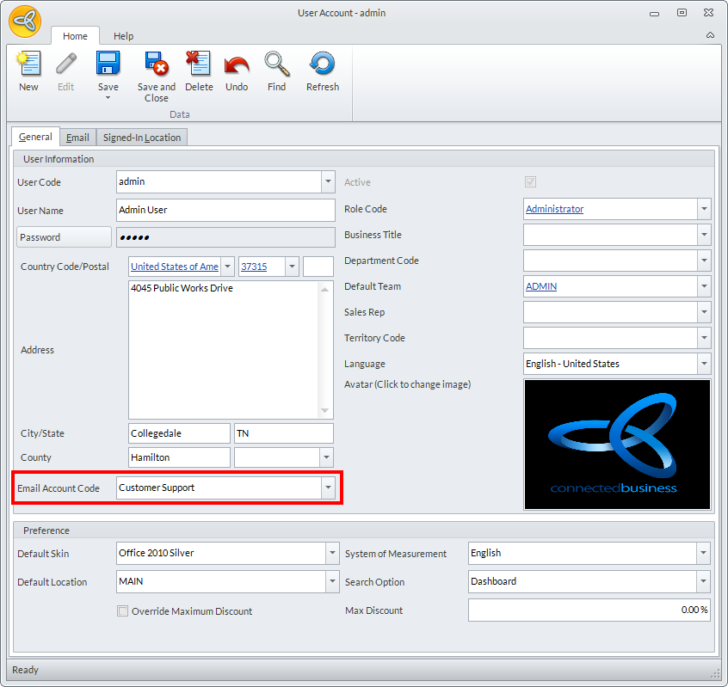Click the Refresh icon
The image size is (728, 687).
pyautogui.click(x=323, y=65)
